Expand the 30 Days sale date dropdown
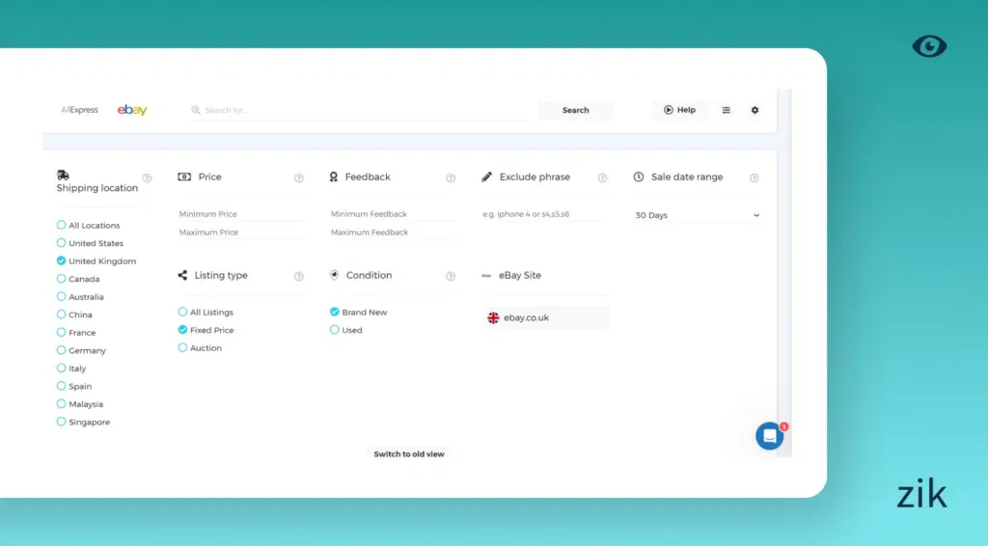The width and height of the screenshot is (988, 546). [x=697, y=215]
